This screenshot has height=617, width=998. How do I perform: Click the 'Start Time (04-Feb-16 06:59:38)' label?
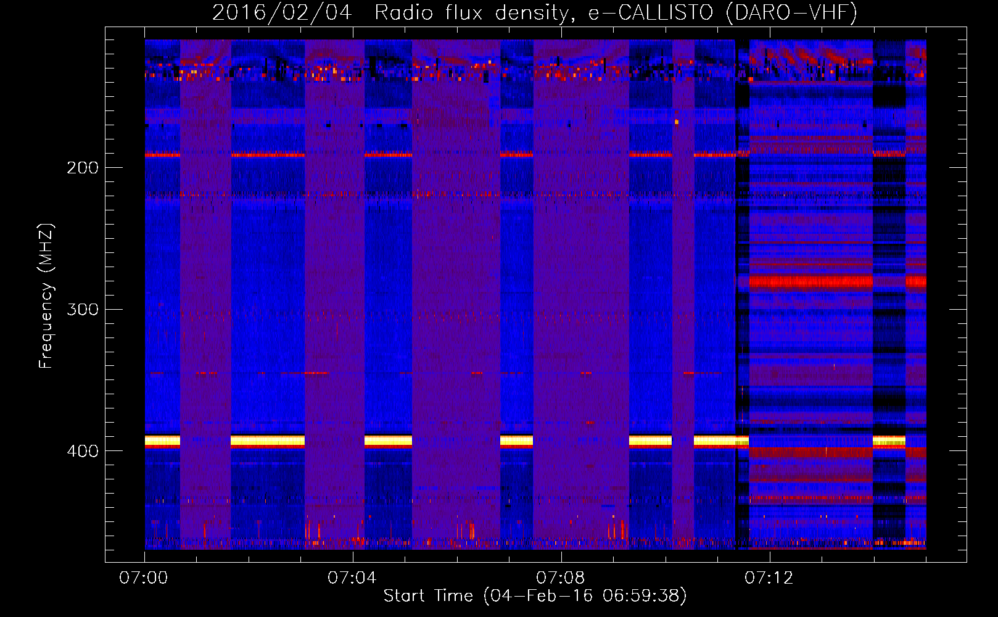point(535,596)
